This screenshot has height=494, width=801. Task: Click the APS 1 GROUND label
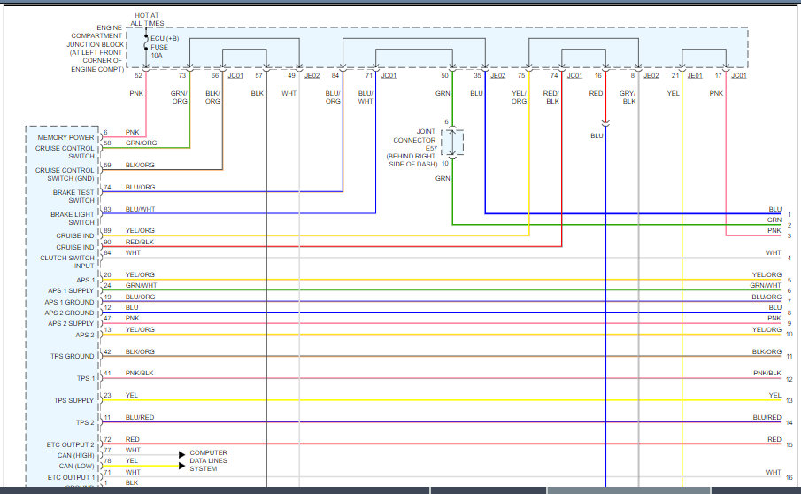(69, 302)
